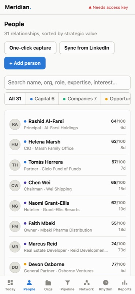The height and width of the screenshot is (294, 135).
Task: Filter by Companies 7 tab
Action: pyautogui.click(x=80, y=98)
